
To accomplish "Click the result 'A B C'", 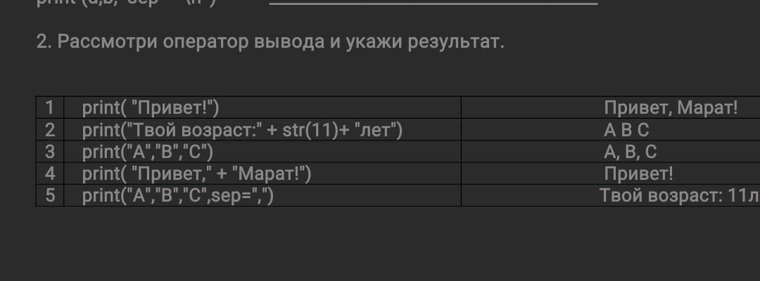I will coord(626,130).
